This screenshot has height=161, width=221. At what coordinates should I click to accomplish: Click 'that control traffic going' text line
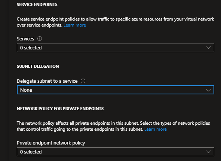(80, 129)
